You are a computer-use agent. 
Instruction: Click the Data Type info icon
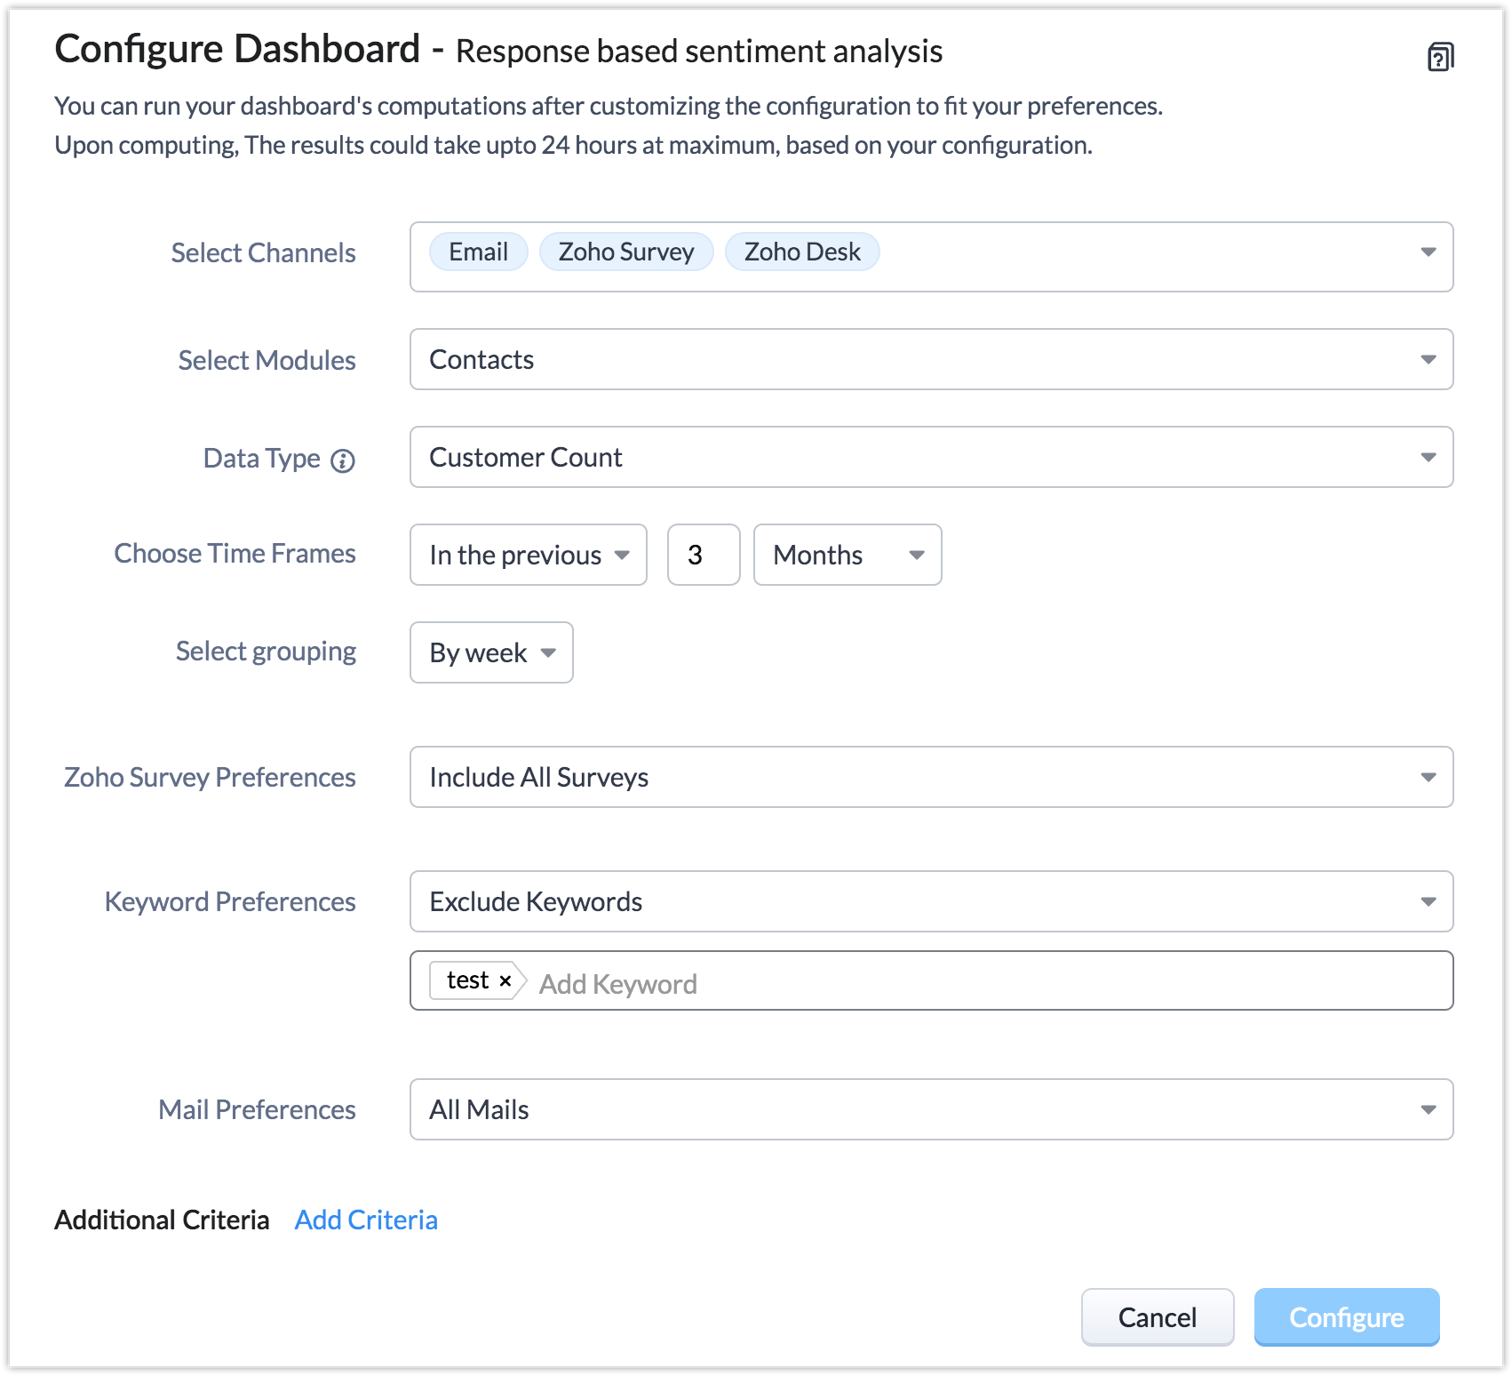point(343,460)
